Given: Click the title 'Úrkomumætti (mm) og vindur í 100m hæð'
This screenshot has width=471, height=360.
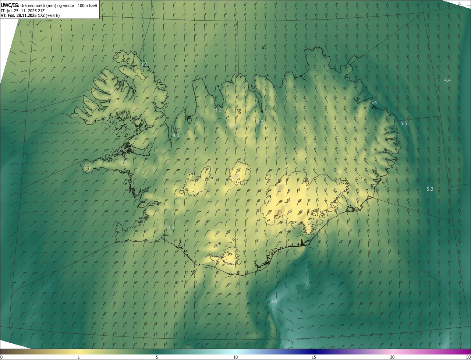Looking at the screenshot, I should (59, 5).
